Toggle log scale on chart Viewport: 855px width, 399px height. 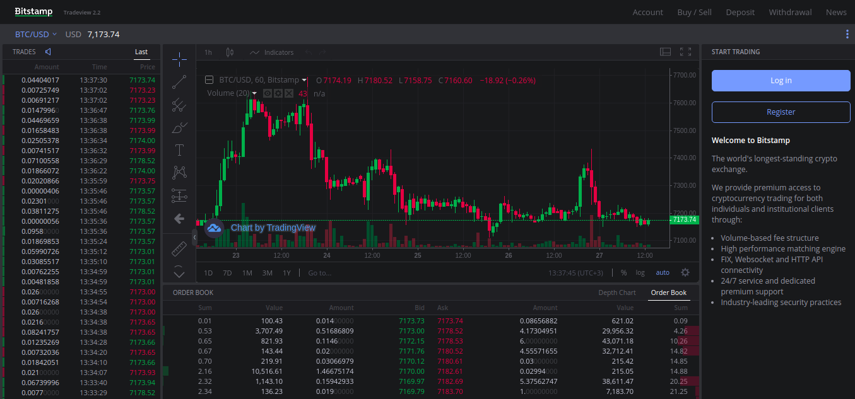click(x=640, y=272)
